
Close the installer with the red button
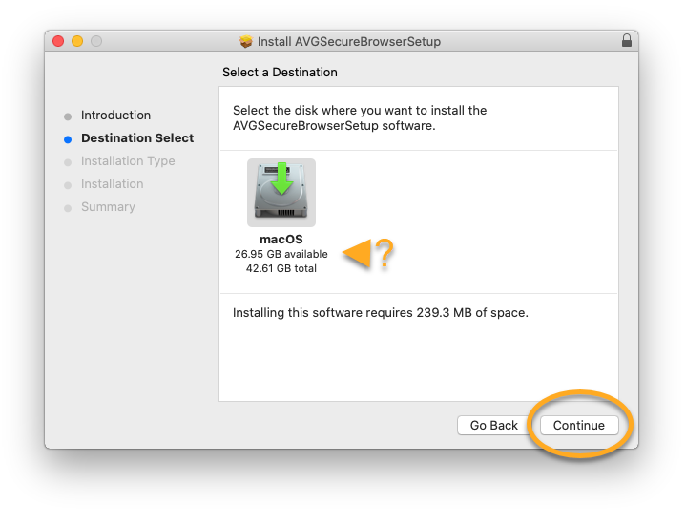point(58,41)
